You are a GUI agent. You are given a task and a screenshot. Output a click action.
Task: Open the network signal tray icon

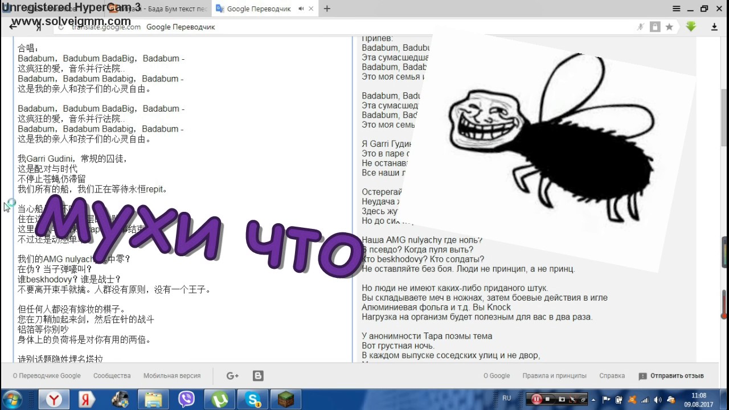[644, 399]
